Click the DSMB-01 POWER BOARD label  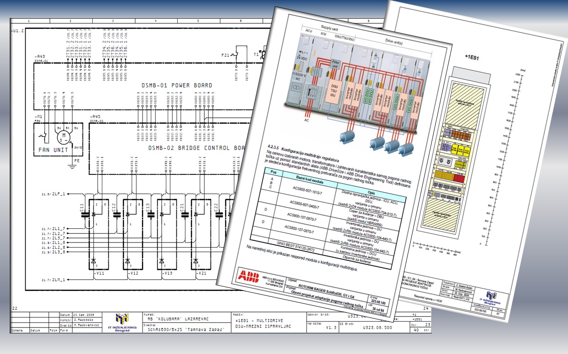[x=177, y=85]
